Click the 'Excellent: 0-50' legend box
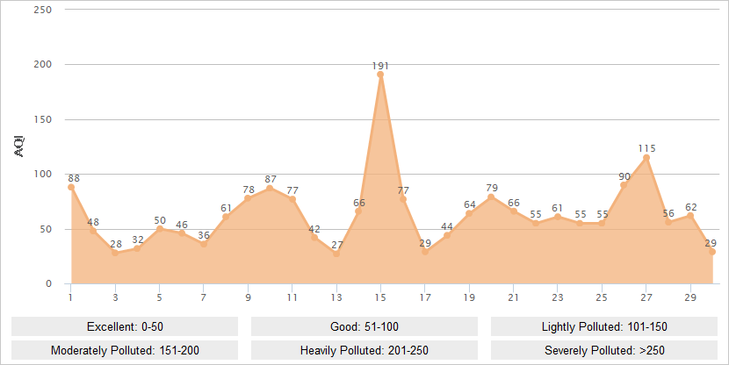The width and height of the screenshot is (729, 365). coord(125,326)
